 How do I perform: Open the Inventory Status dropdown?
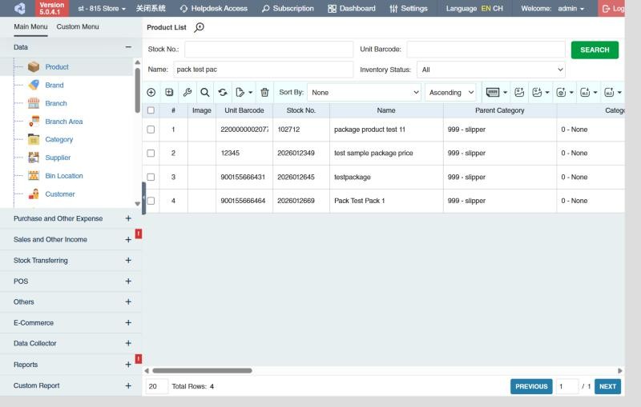click(491, 70)
